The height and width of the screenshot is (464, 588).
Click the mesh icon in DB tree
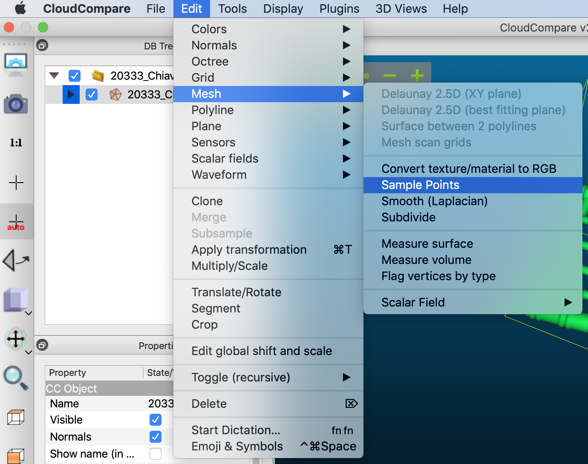115,95
